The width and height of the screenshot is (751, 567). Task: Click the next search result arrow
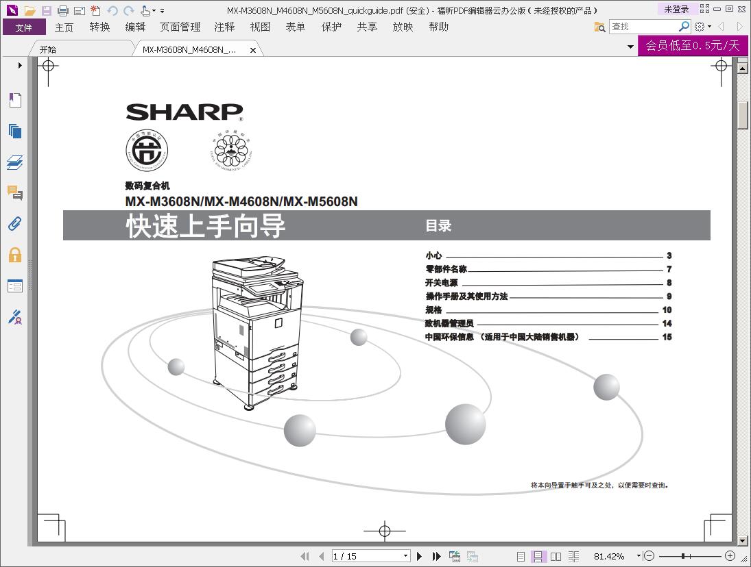coord(739,27)
